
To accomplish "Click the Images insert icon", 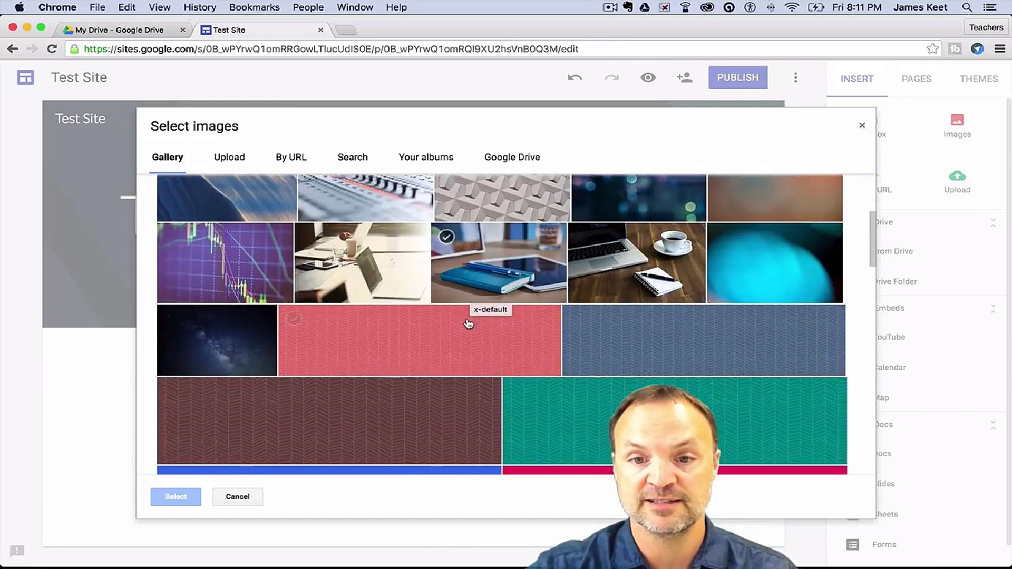I will pyautogui.click(x=957, y=120).
